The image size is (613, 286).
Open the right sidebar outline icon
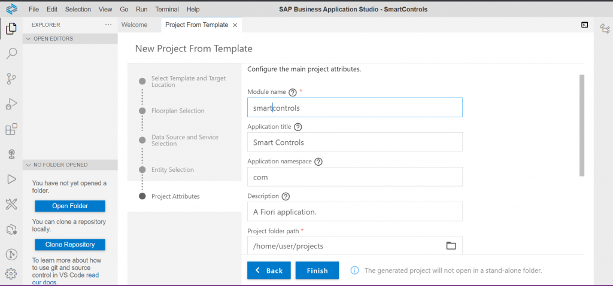point(605,28)
